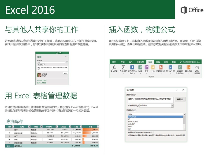
Task: Click the AutoSum sigma (自动求和) icon
Action: pos(123,67)
